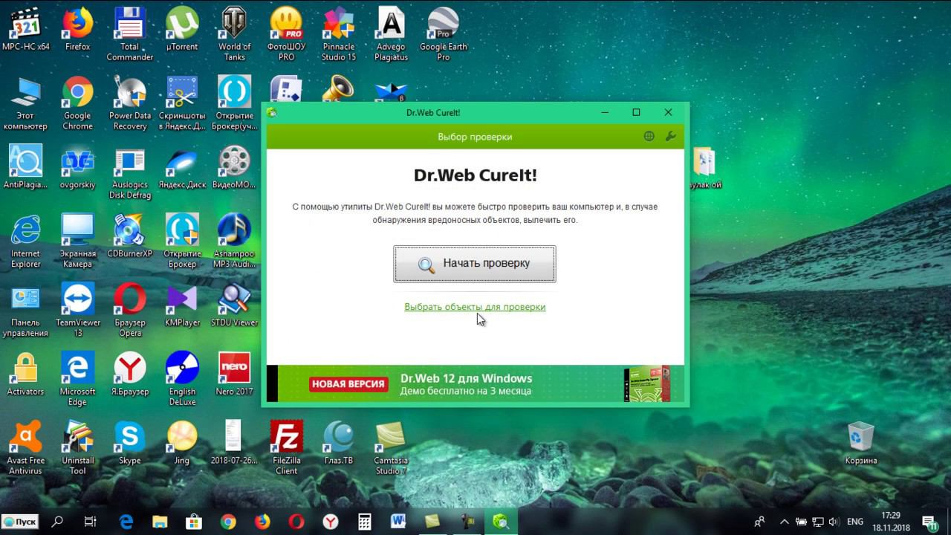Image resolution: width=951 pixels, height=535 pixels.
Task: Open File Explorer from taskbar
Action: pyautogui.click(x=159, y=522)
